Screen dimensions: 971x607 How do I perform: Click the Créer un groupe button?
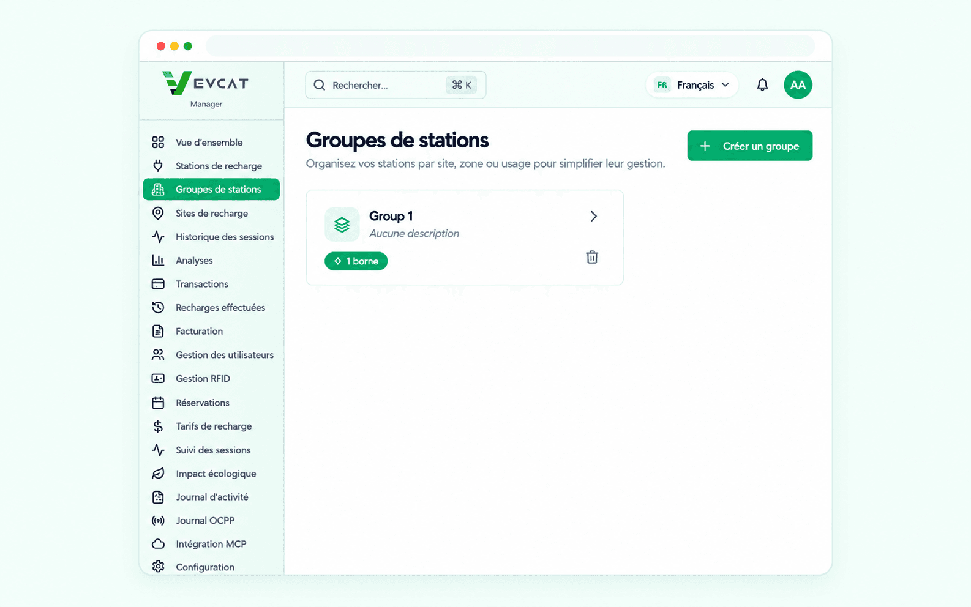pos(750,146)
